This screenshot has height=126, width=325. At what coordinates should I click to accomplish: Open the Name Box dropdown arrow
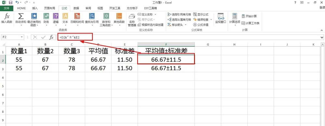click(x=22, y=37)
